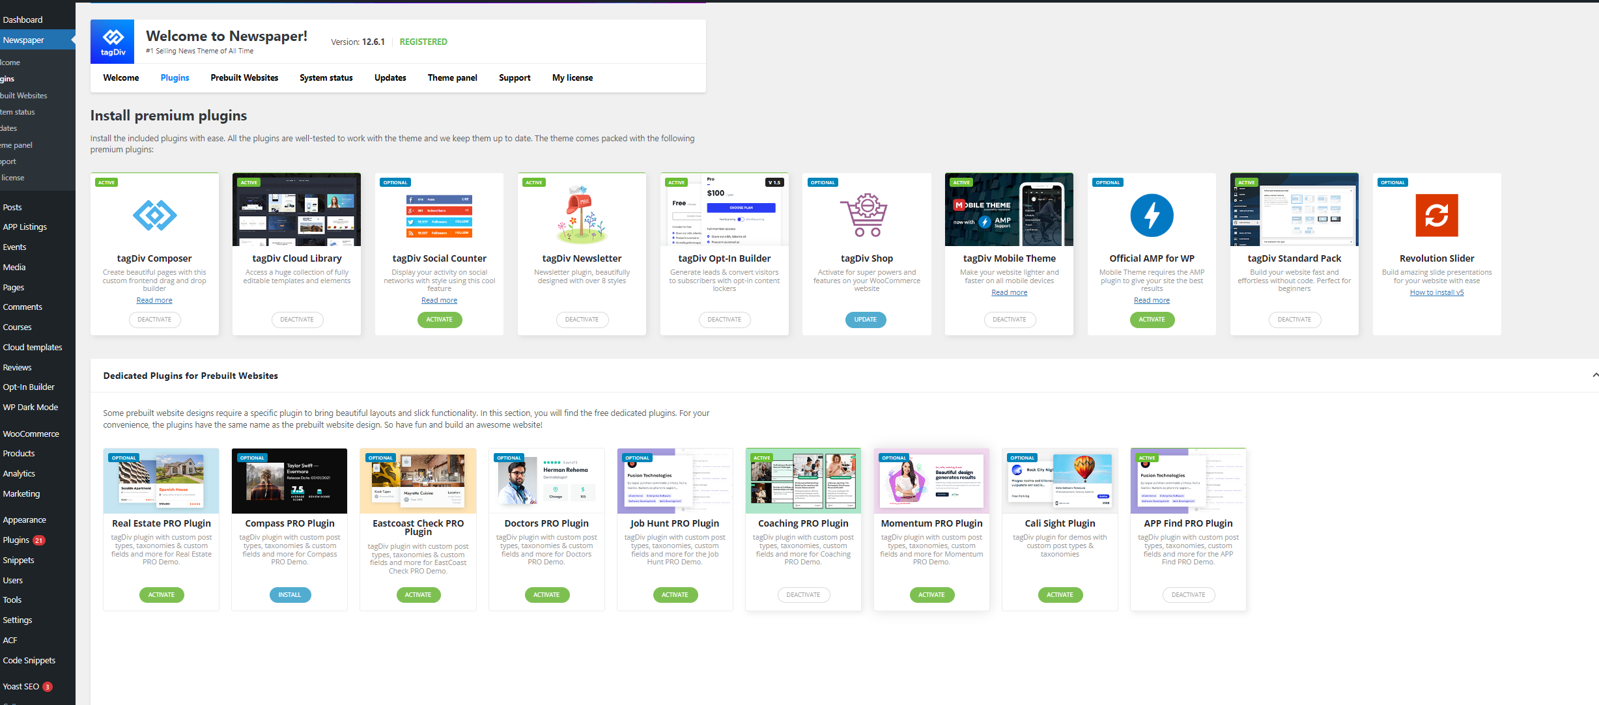Click the Real Estate PRO Plugin thumbnail
Screen dimensions: 1599x705
coord(161,481)
